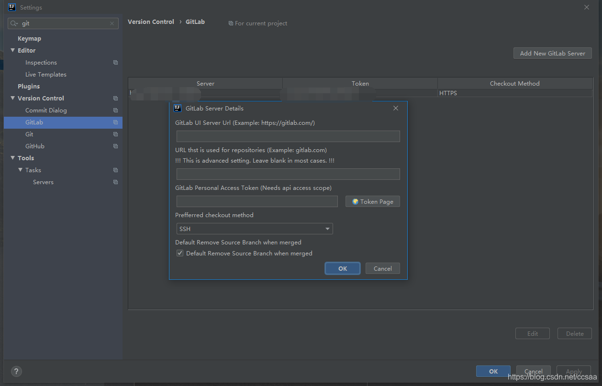Open Commit Dialog settings
602x386 pixels.
(46, 110)
